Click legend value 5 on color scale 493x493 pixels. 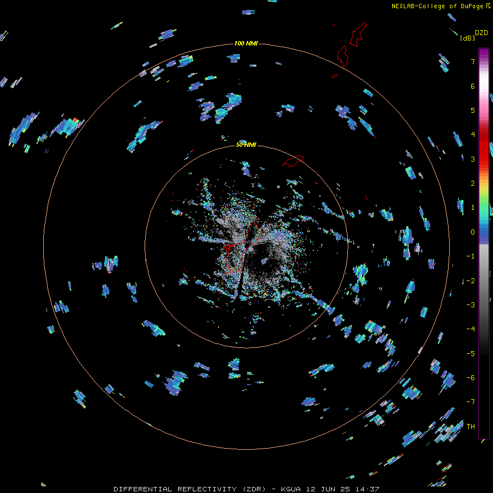[x=473, y=110]
